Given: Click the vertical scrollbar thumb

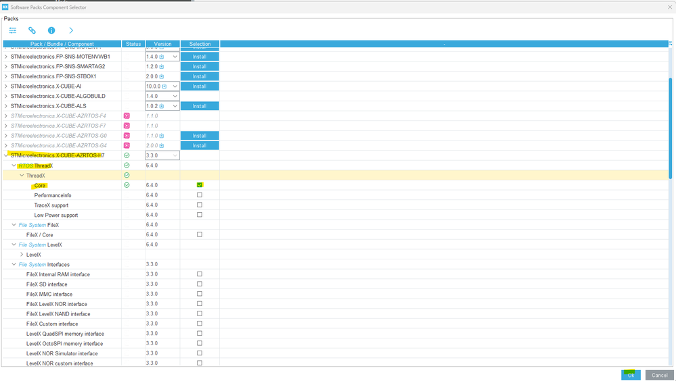Looking at the screenshot, I should 670,128.
